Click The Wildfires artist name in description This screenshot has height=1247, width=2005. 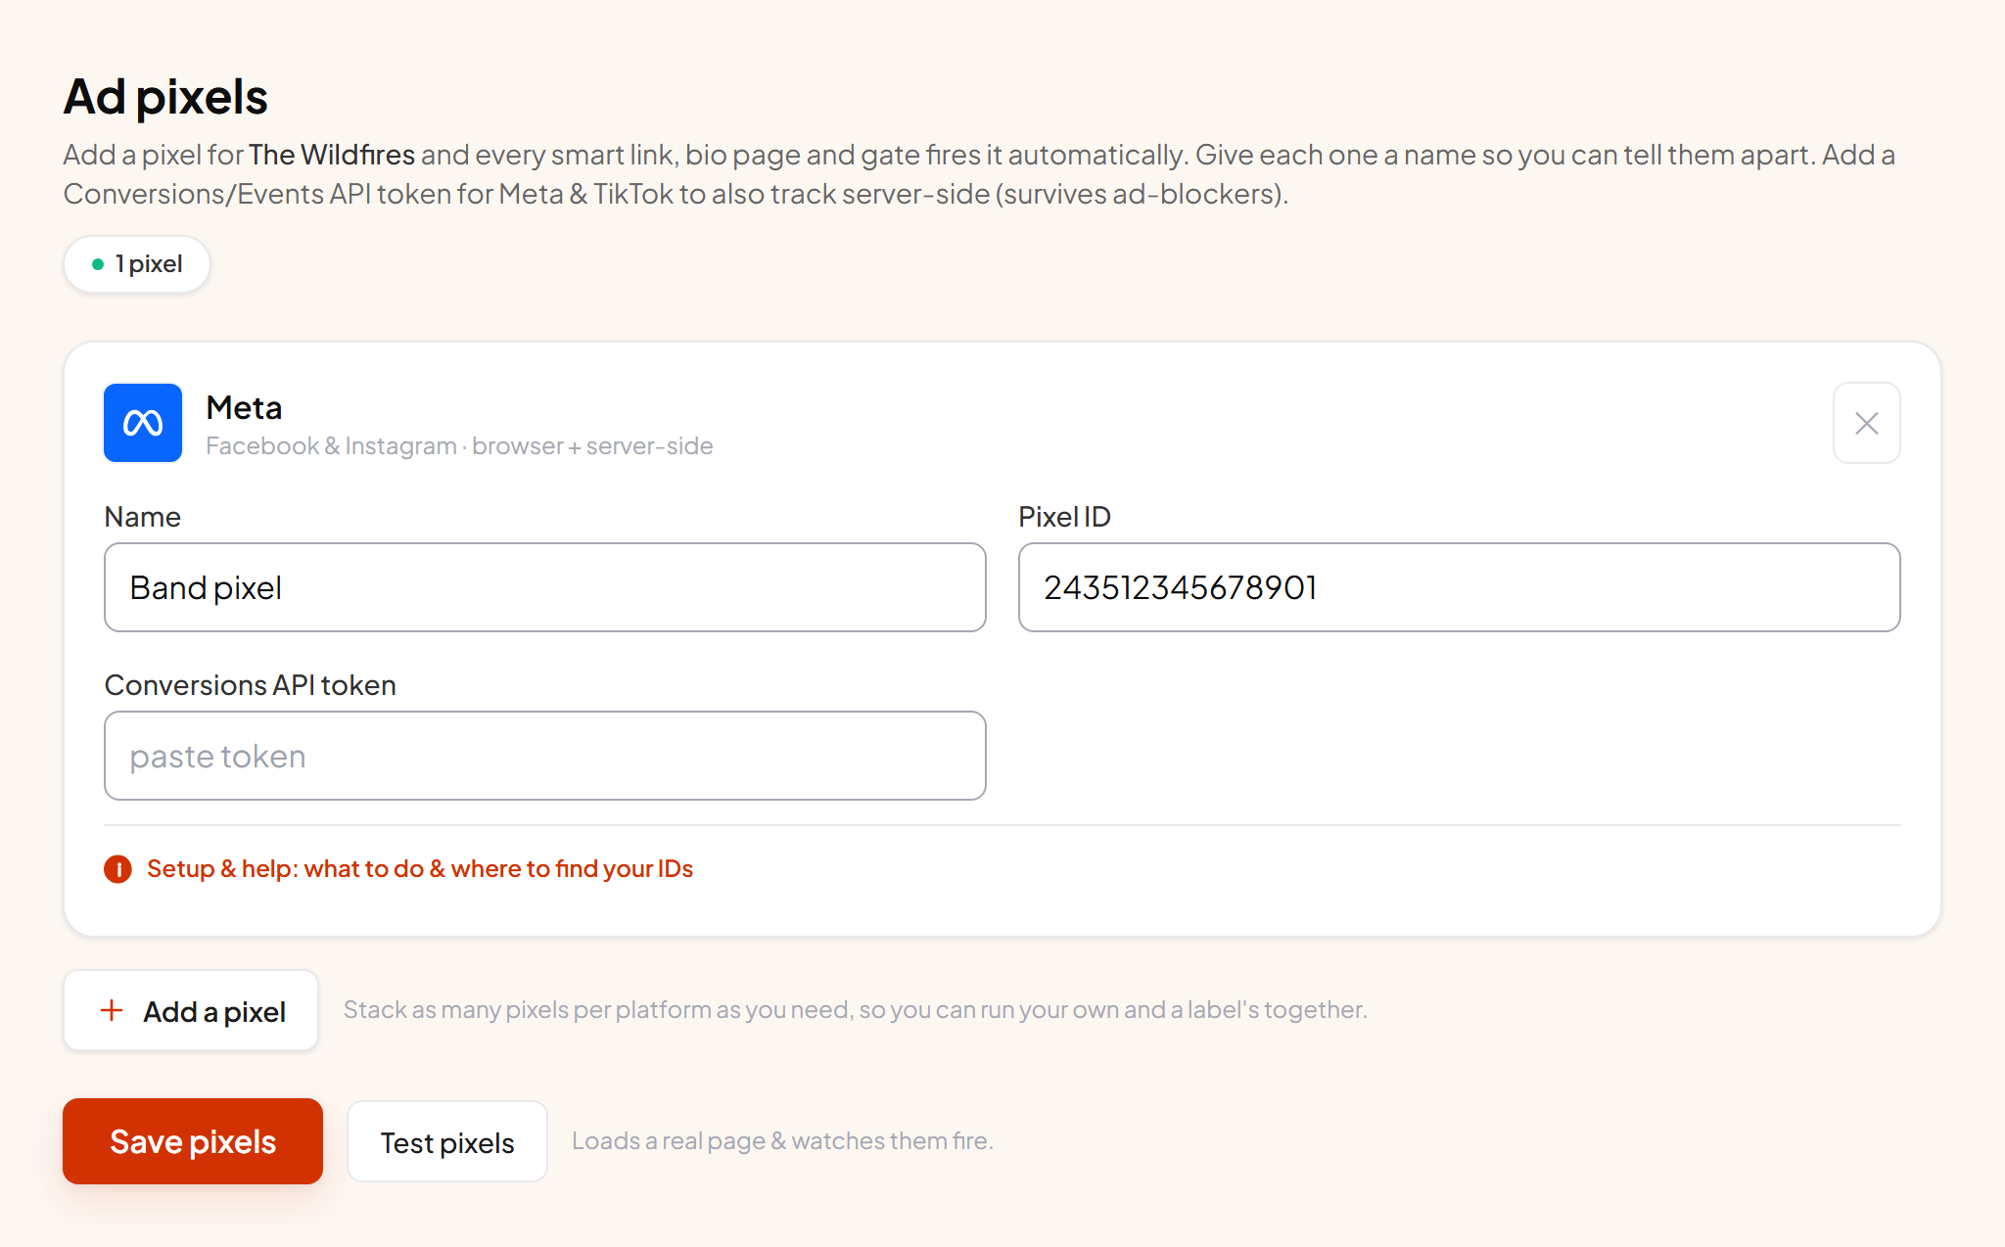point(332,155)
